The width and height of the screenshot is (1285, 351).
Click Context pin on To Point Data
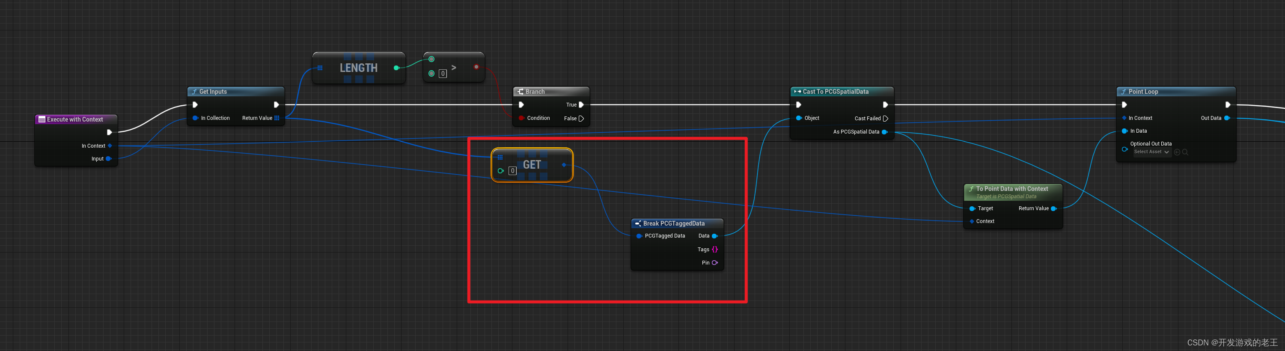tap(972, 221)
